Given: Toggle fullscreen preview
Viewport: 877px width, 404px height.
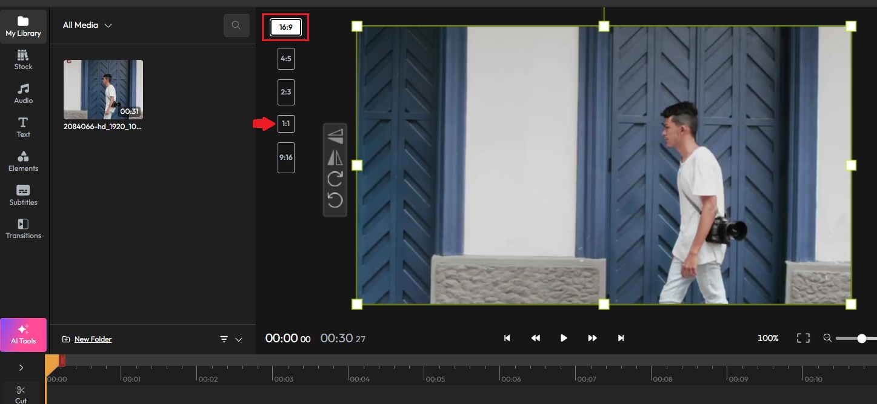Looking at the screenshot, I should tap(803, 338).
